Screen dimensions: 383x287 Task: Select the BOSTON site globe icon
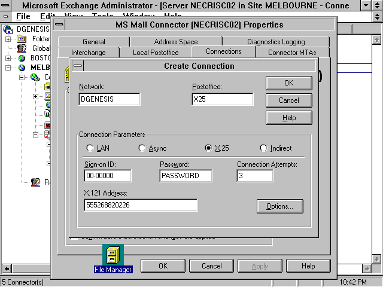pos(22,58)
